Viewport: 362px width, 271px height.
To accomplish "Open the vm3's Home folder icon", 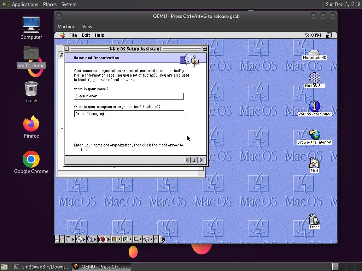I will 31,57.
